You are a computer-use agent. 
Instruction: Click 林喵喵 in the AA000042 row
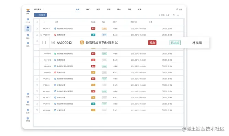coord(197,43)
